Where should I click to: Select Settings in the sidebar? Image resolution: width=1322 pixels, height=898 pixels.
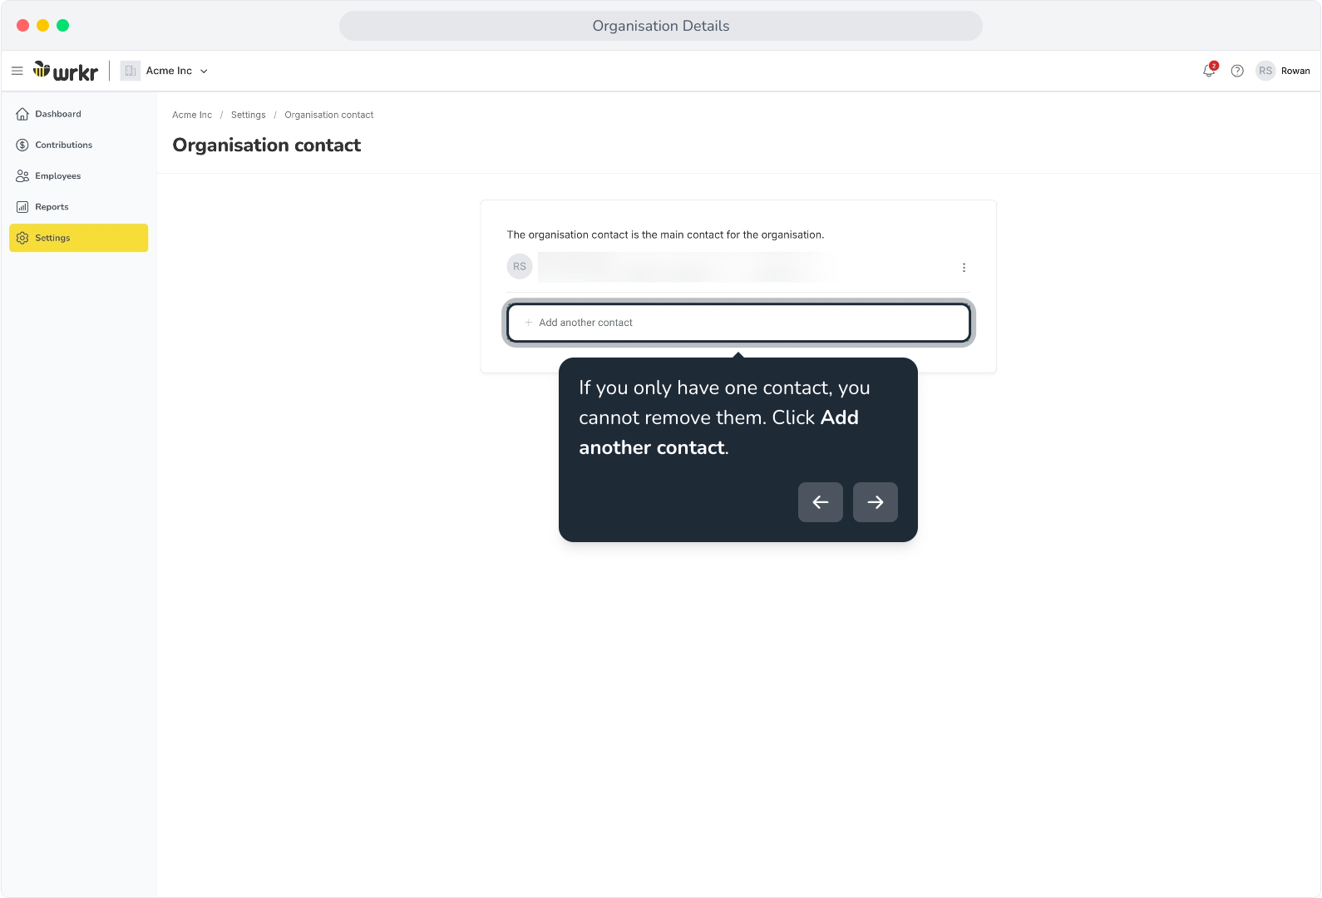coord(79,238)
